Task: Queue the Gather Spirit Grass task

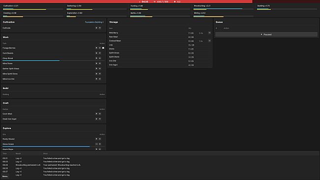Action: point(100,68)
